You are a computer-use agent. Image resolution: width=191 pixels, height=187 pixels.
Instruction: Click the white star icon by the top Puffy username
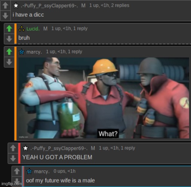point(16,5)
